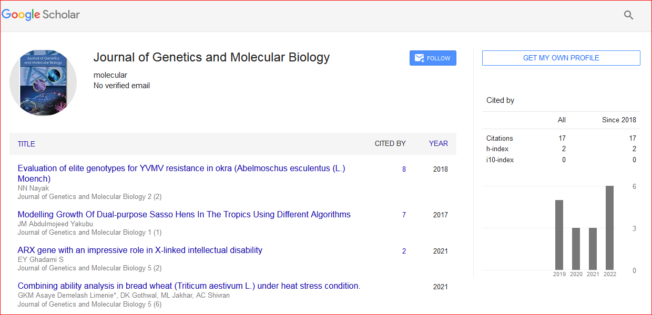Sort articles by Year column header
This screenshot has width=652, height=315.
pyautogui.click(x=438, y=143)
